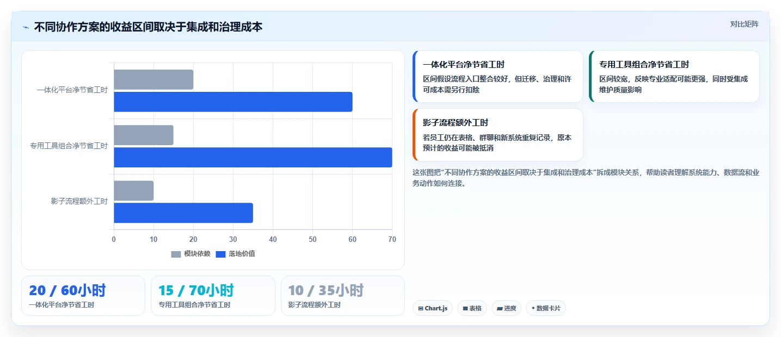Click the y-axis label 专用工具组合净节省工时

pos(69,146)
